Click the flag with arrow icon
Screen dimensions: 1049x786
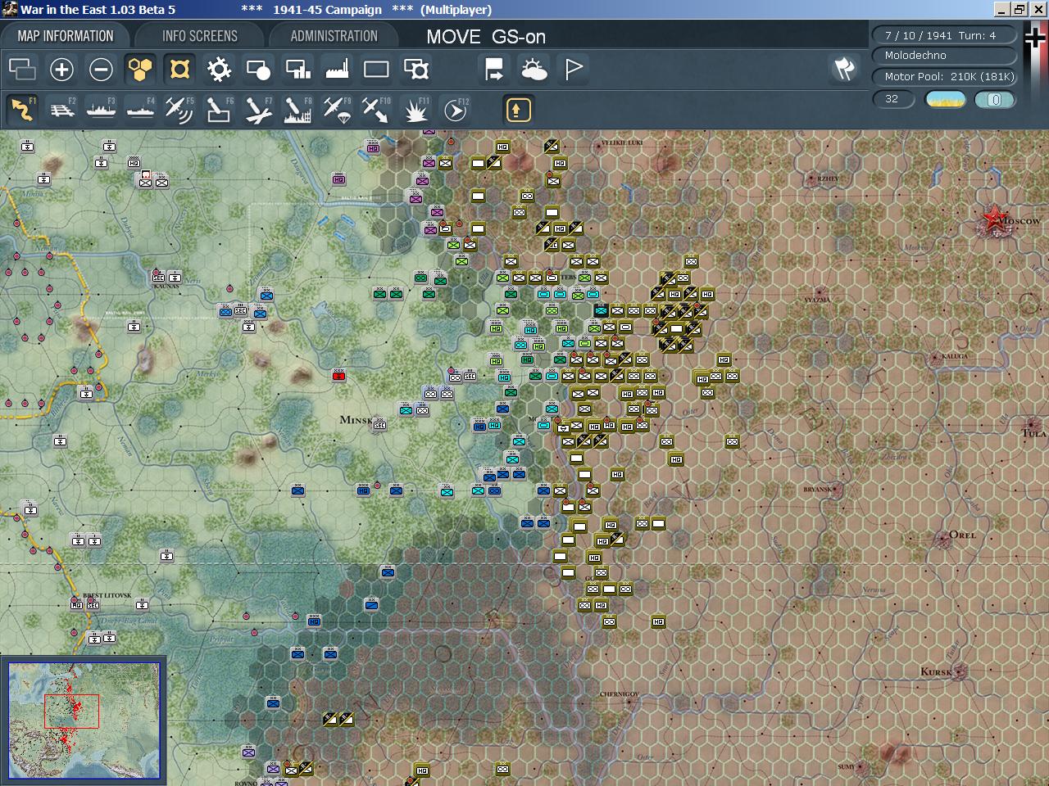click(494, 70)
